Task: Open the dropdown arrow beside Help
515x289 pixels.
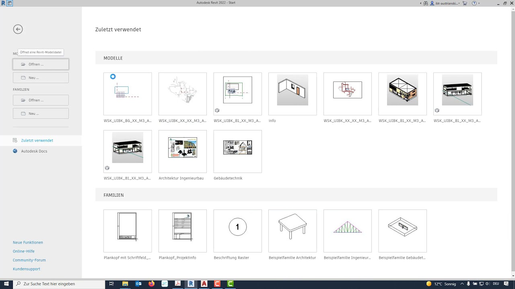Action: (x=479, y=3)
